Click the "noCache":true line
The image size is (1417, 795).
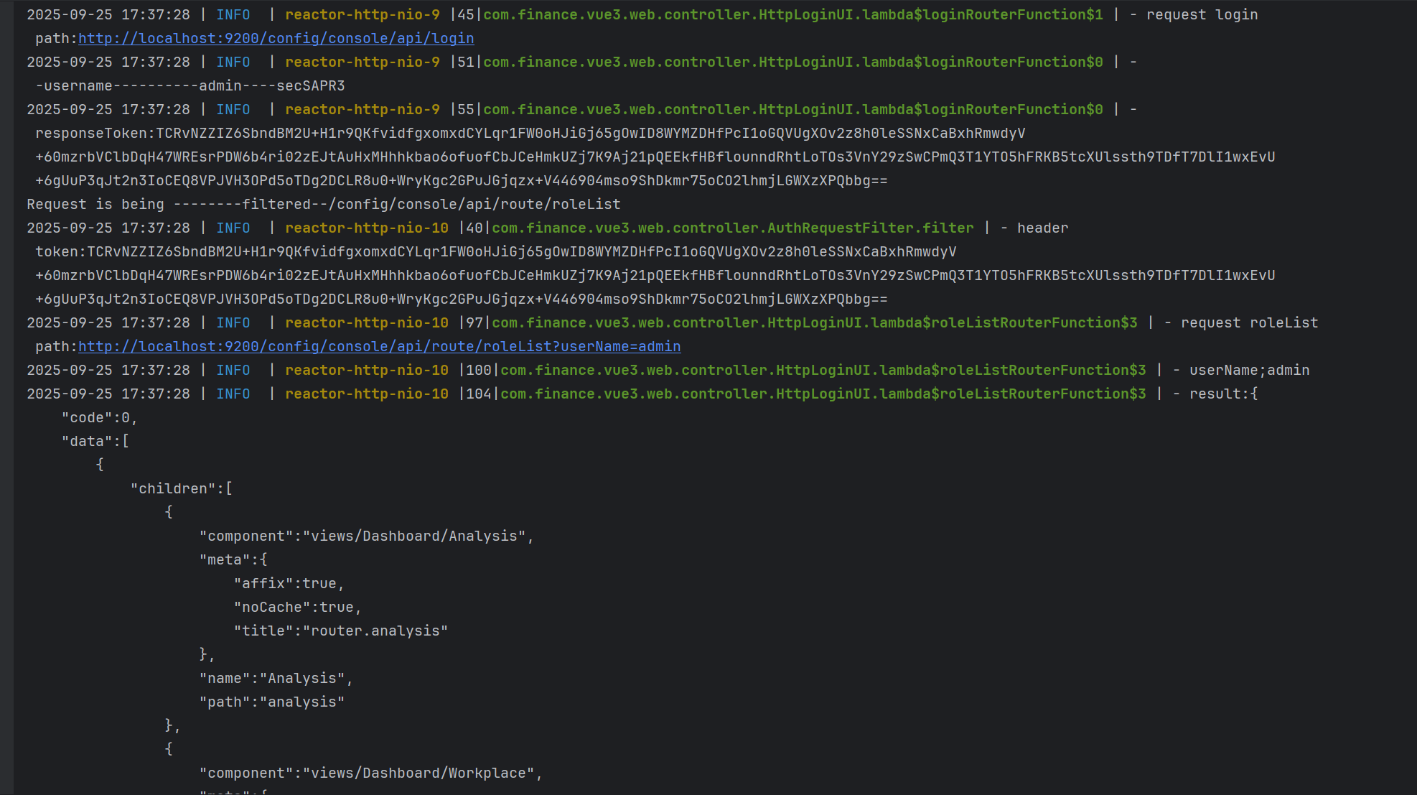[297, 608]
